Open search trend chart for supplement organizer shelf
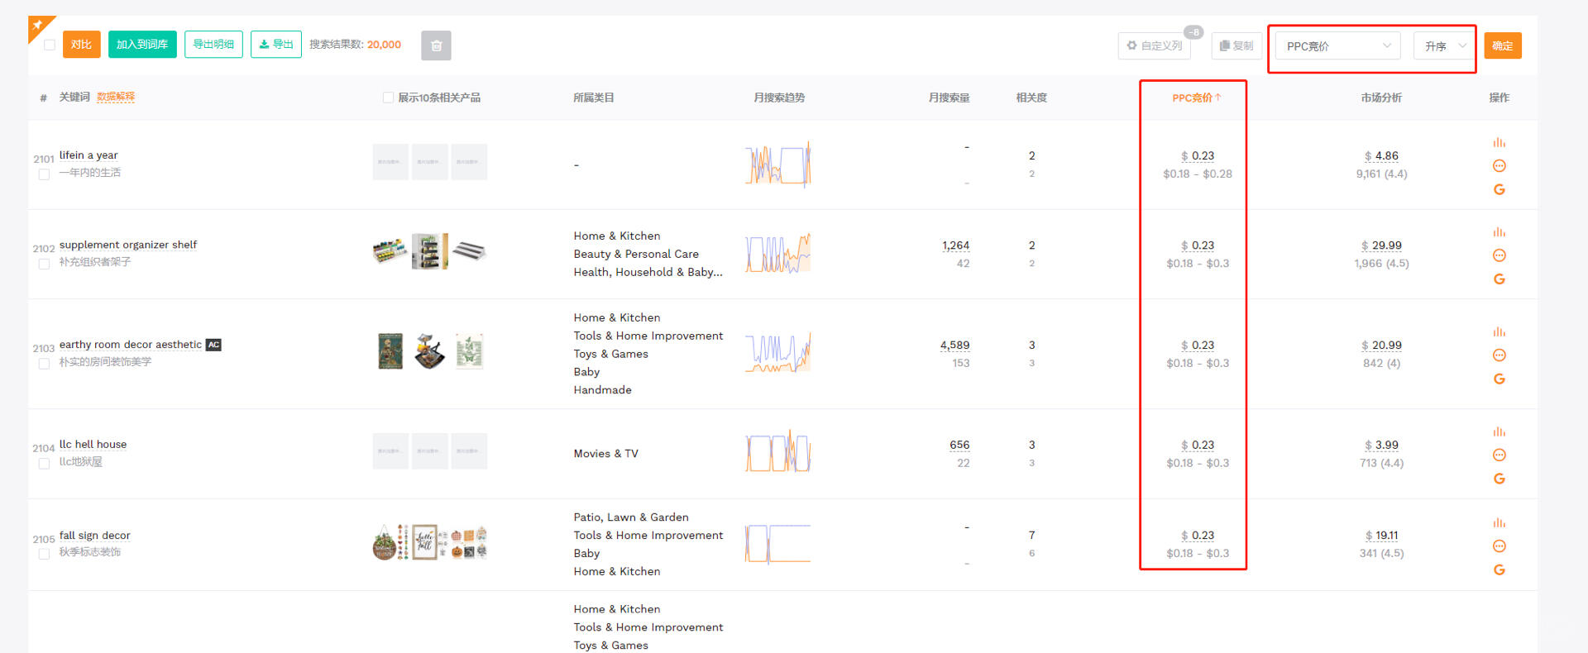Image resolution: width=1588 pixels, height=653 pixels. tap(778, 253)
